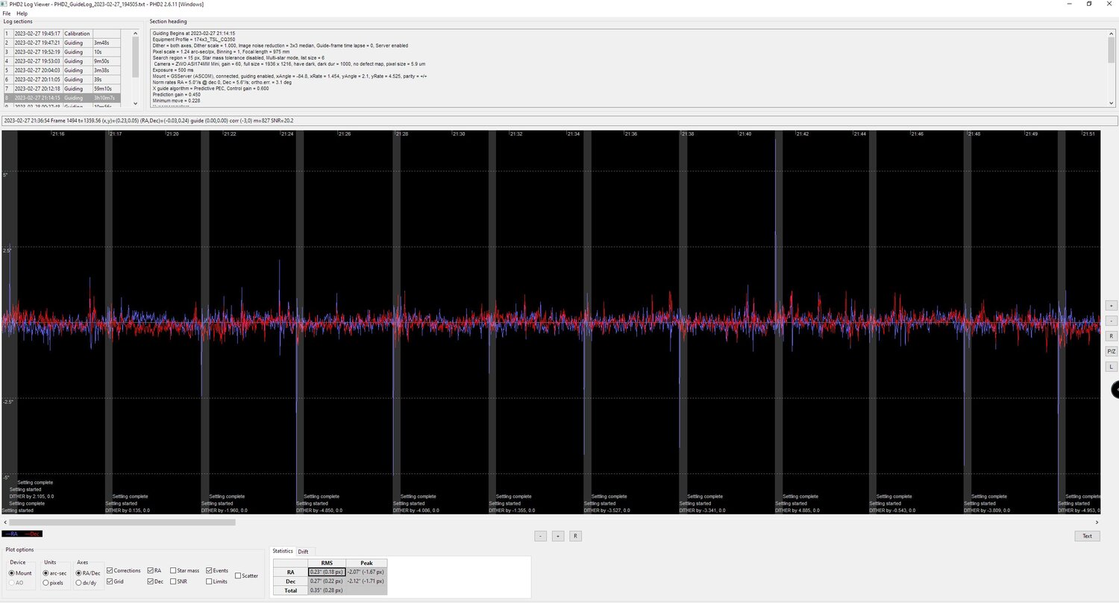
Task: Click the minus zoom icon below the graph
Action: pyautogui.click(x=540, y=536)
